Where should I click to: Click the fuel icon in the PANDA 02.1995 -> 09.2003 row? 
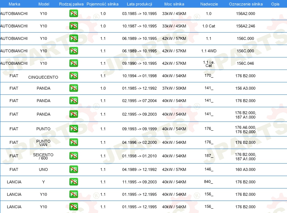(73, 114)
